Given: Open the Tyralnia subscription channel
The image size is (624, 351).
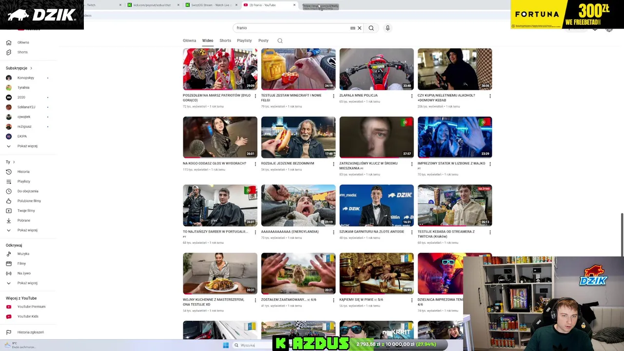Looking at the screenshot, I should 23,87.
